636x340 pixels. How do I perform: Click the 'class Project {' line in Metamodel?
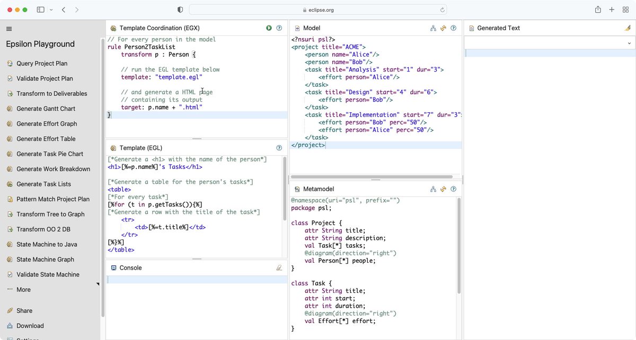pyautogui.click(x=317, y=223)
